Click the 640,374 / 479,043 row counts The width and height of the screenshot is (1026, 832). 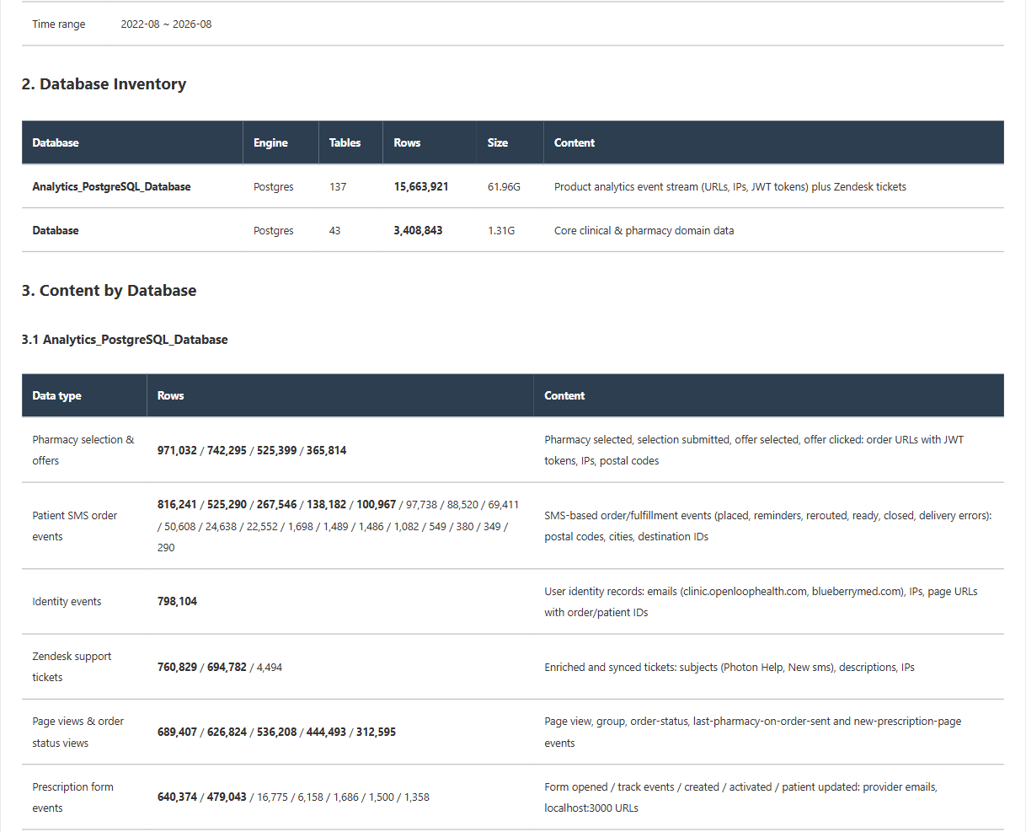coord(293,797)
